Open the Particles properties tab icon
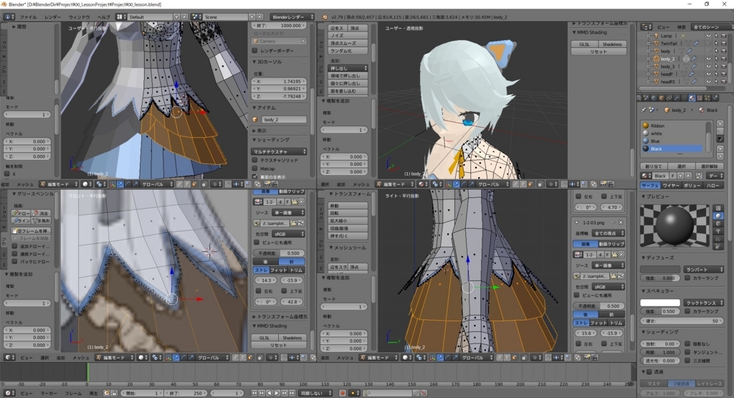This screenshot has height=398, width=734. click(707, 98)
